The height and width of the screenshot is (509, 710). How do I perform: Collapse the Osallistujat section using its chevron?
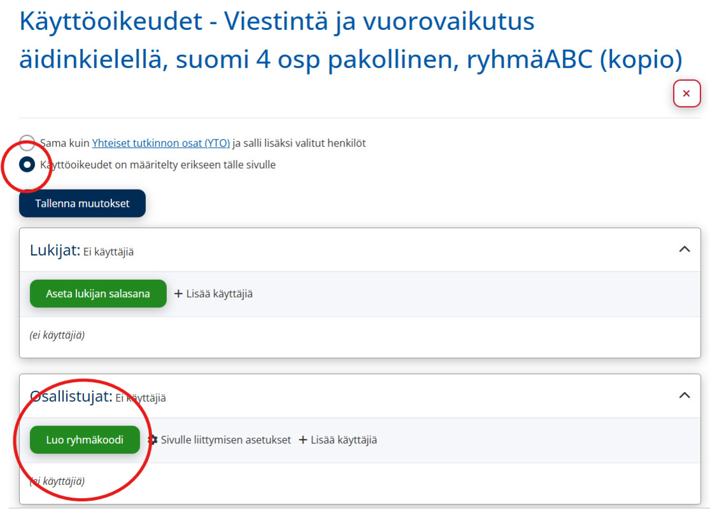(684, 396)
